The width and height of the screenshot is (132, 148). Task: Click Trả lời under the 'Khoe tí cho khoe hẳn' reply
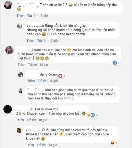(41, 145)
